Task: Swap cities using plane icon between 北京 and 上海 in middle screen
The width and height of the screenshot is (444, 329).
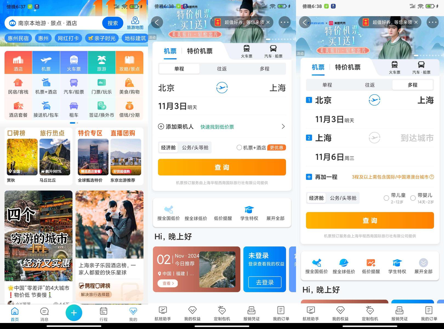Action: point(222,88)
